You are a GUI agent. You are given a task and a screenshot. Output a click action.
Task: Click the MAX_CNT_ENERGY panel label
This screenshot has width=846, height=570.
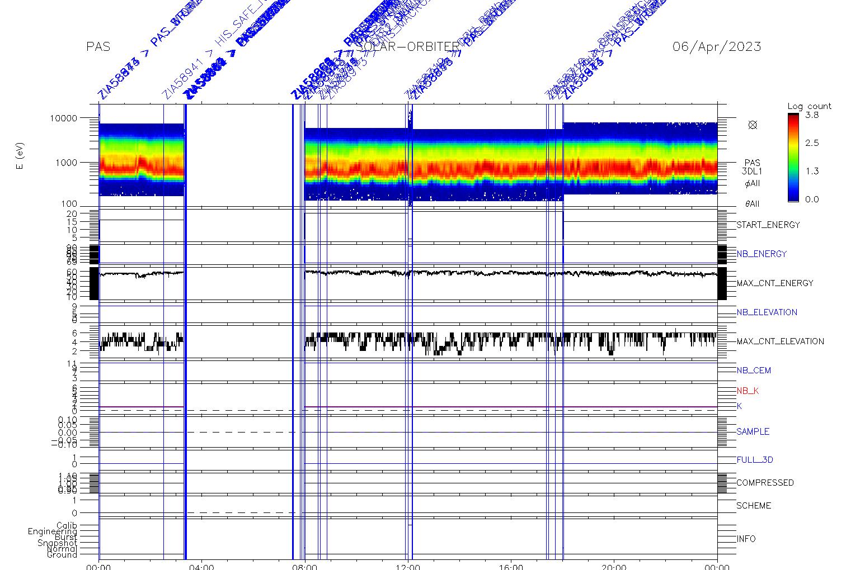tap(775, 283)
